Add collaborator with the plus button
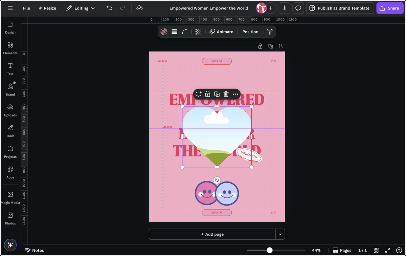Image resolution: width=406 pixels, height=256 pixels. (271, 8)
